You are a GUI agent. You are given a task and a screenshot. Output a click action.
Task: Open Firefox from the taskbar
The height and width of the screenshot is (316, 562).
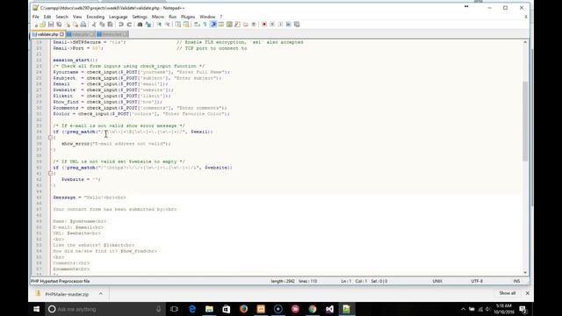[x=243, y=309]
